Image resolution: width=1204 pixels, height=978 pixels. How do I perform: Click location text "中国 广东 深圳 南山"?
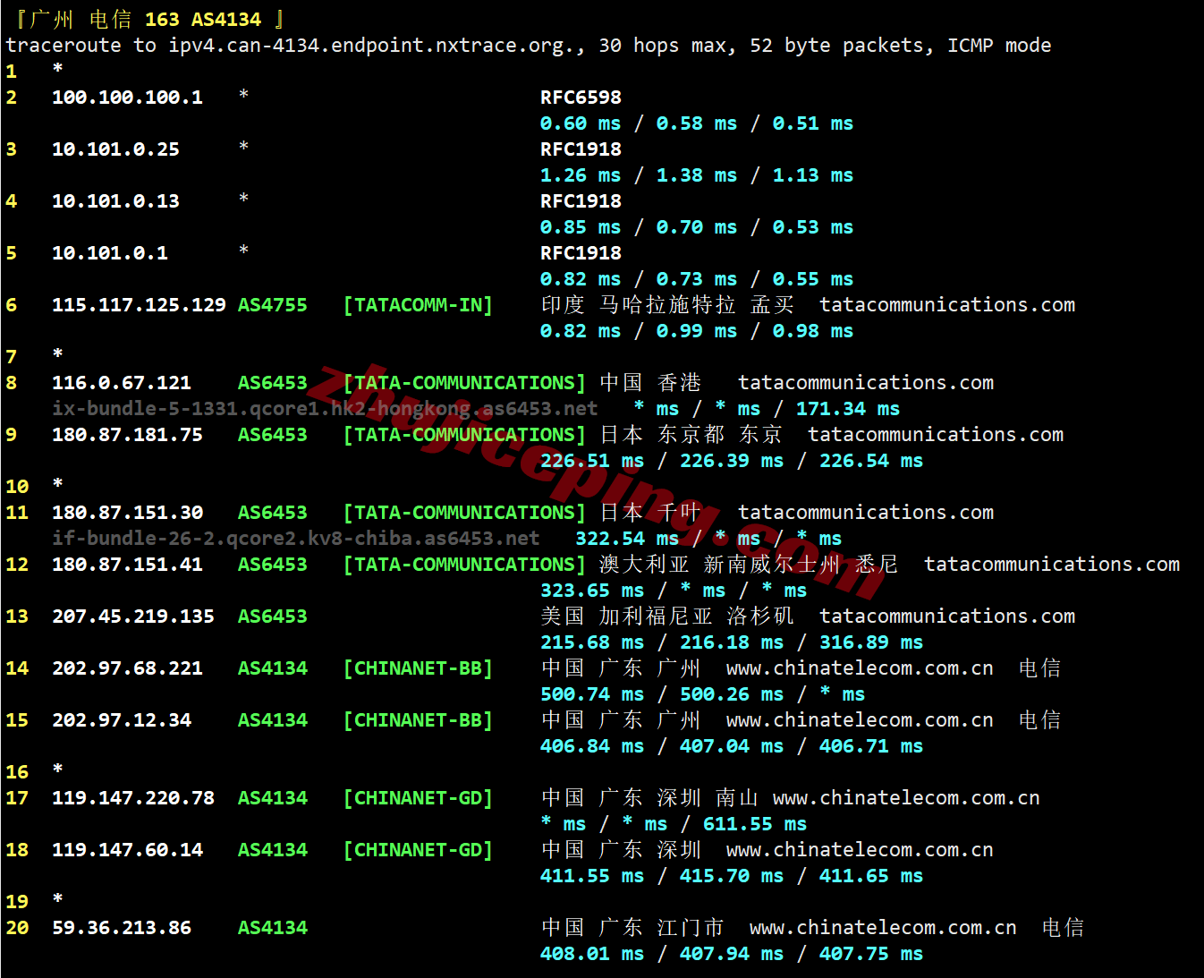click(x=650, y=798)
